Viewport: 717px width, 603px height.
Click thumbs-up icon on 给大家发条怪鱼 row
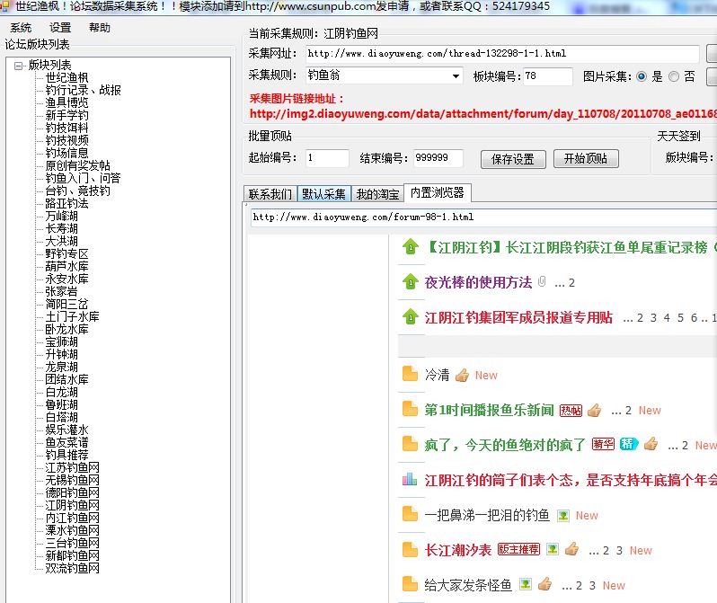pyautogui.click(x=545, y=584)
